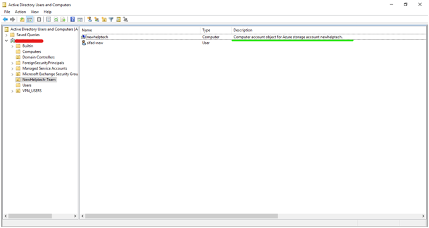
Task: Toggle Show/Hide Console Tree toolbar icon
Action: (30, 20)
